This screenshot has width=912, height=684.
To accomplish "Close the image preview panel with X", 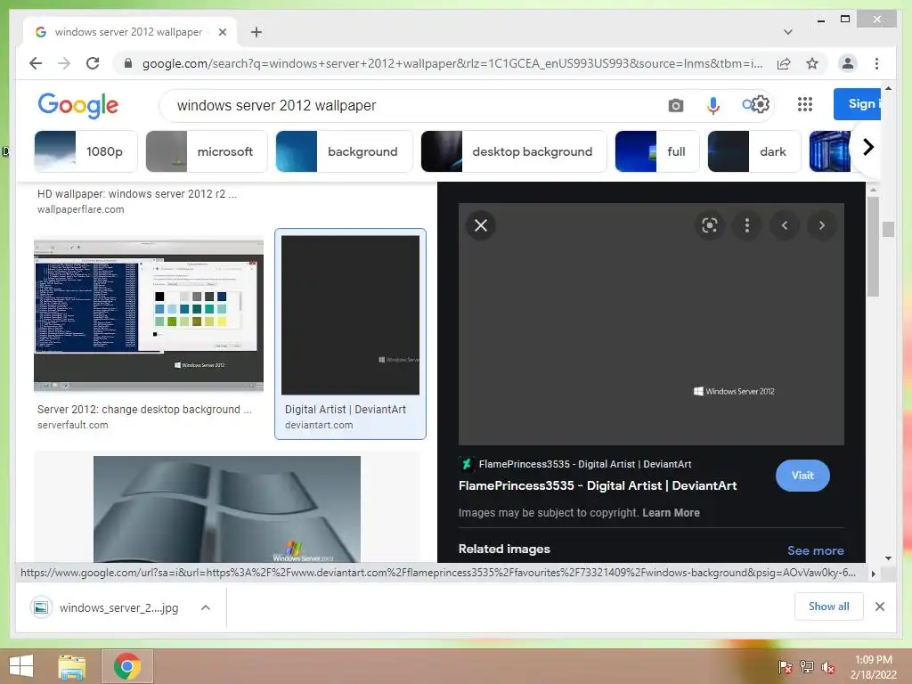I will (x=480, y=225).
